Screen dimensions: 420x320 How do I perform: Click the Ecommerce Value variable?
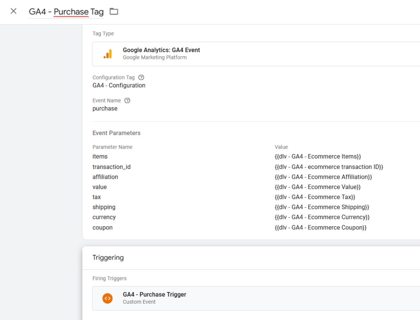point(317,187)
